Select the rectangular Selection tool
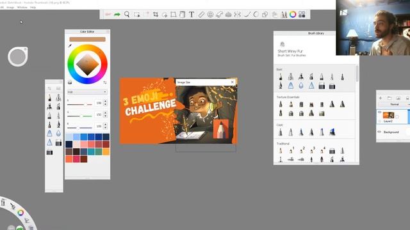This screenshot has height=230, width=410. click(x=136, y=15)
